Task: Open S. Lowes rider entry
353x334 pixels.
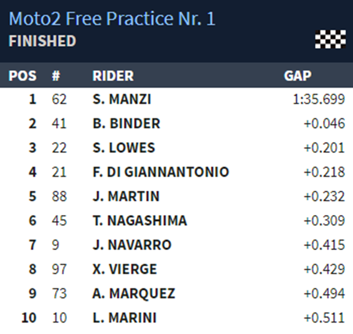Action: (x=124, y=148)
